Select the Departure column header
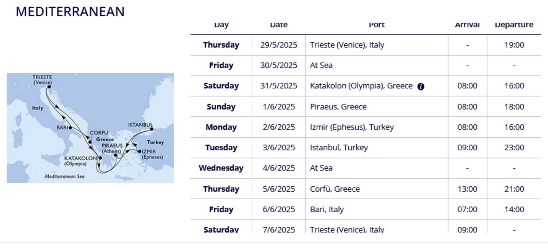Image resolution: width=548 pixels, height=248 pixels. click(514, 25)
